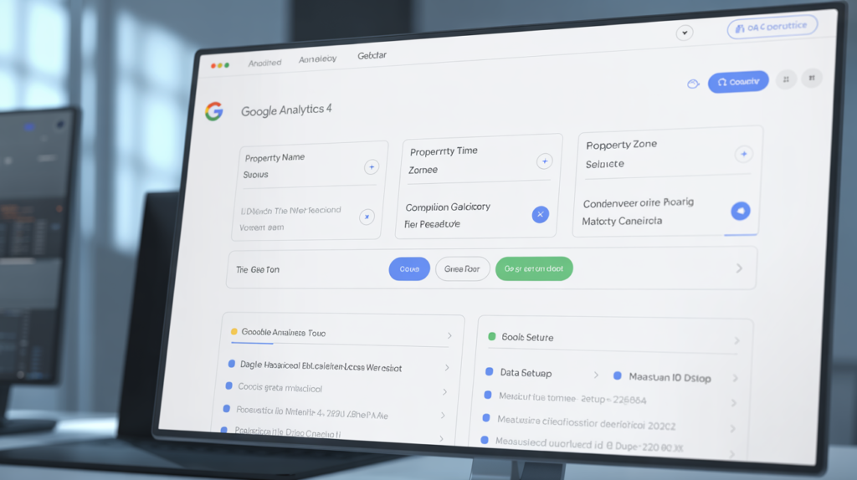The height and width of the screenshot is (480, 857).
Task: Click the green dot beside Sooit Seture
Action: (492, 336)
